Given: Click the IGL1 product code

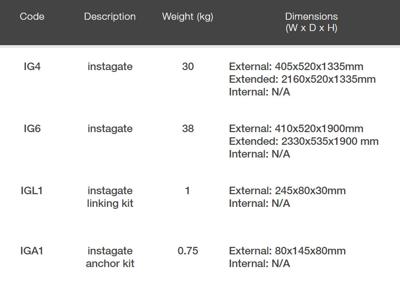Looking at the screenshot, I should 32,191.
